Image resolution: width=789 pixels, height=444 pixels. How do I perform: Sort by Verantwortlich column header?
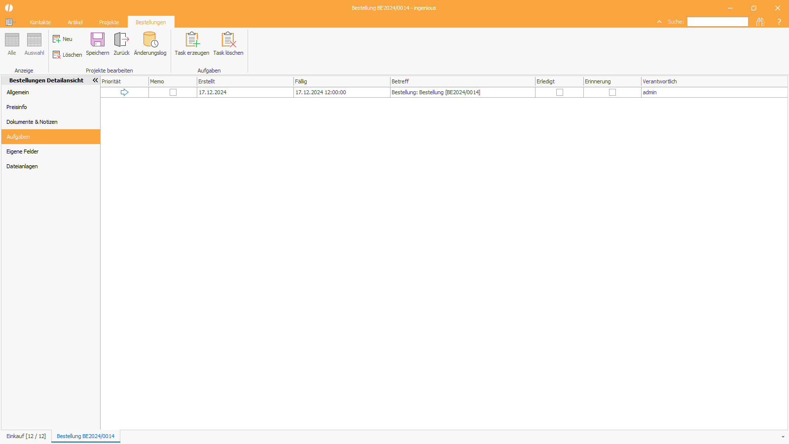(715, 81)
